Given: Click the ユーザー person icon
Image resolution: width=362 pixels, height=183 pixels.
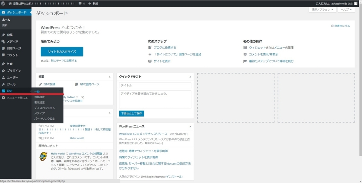Looking at the screenshot, I should 3,77.
